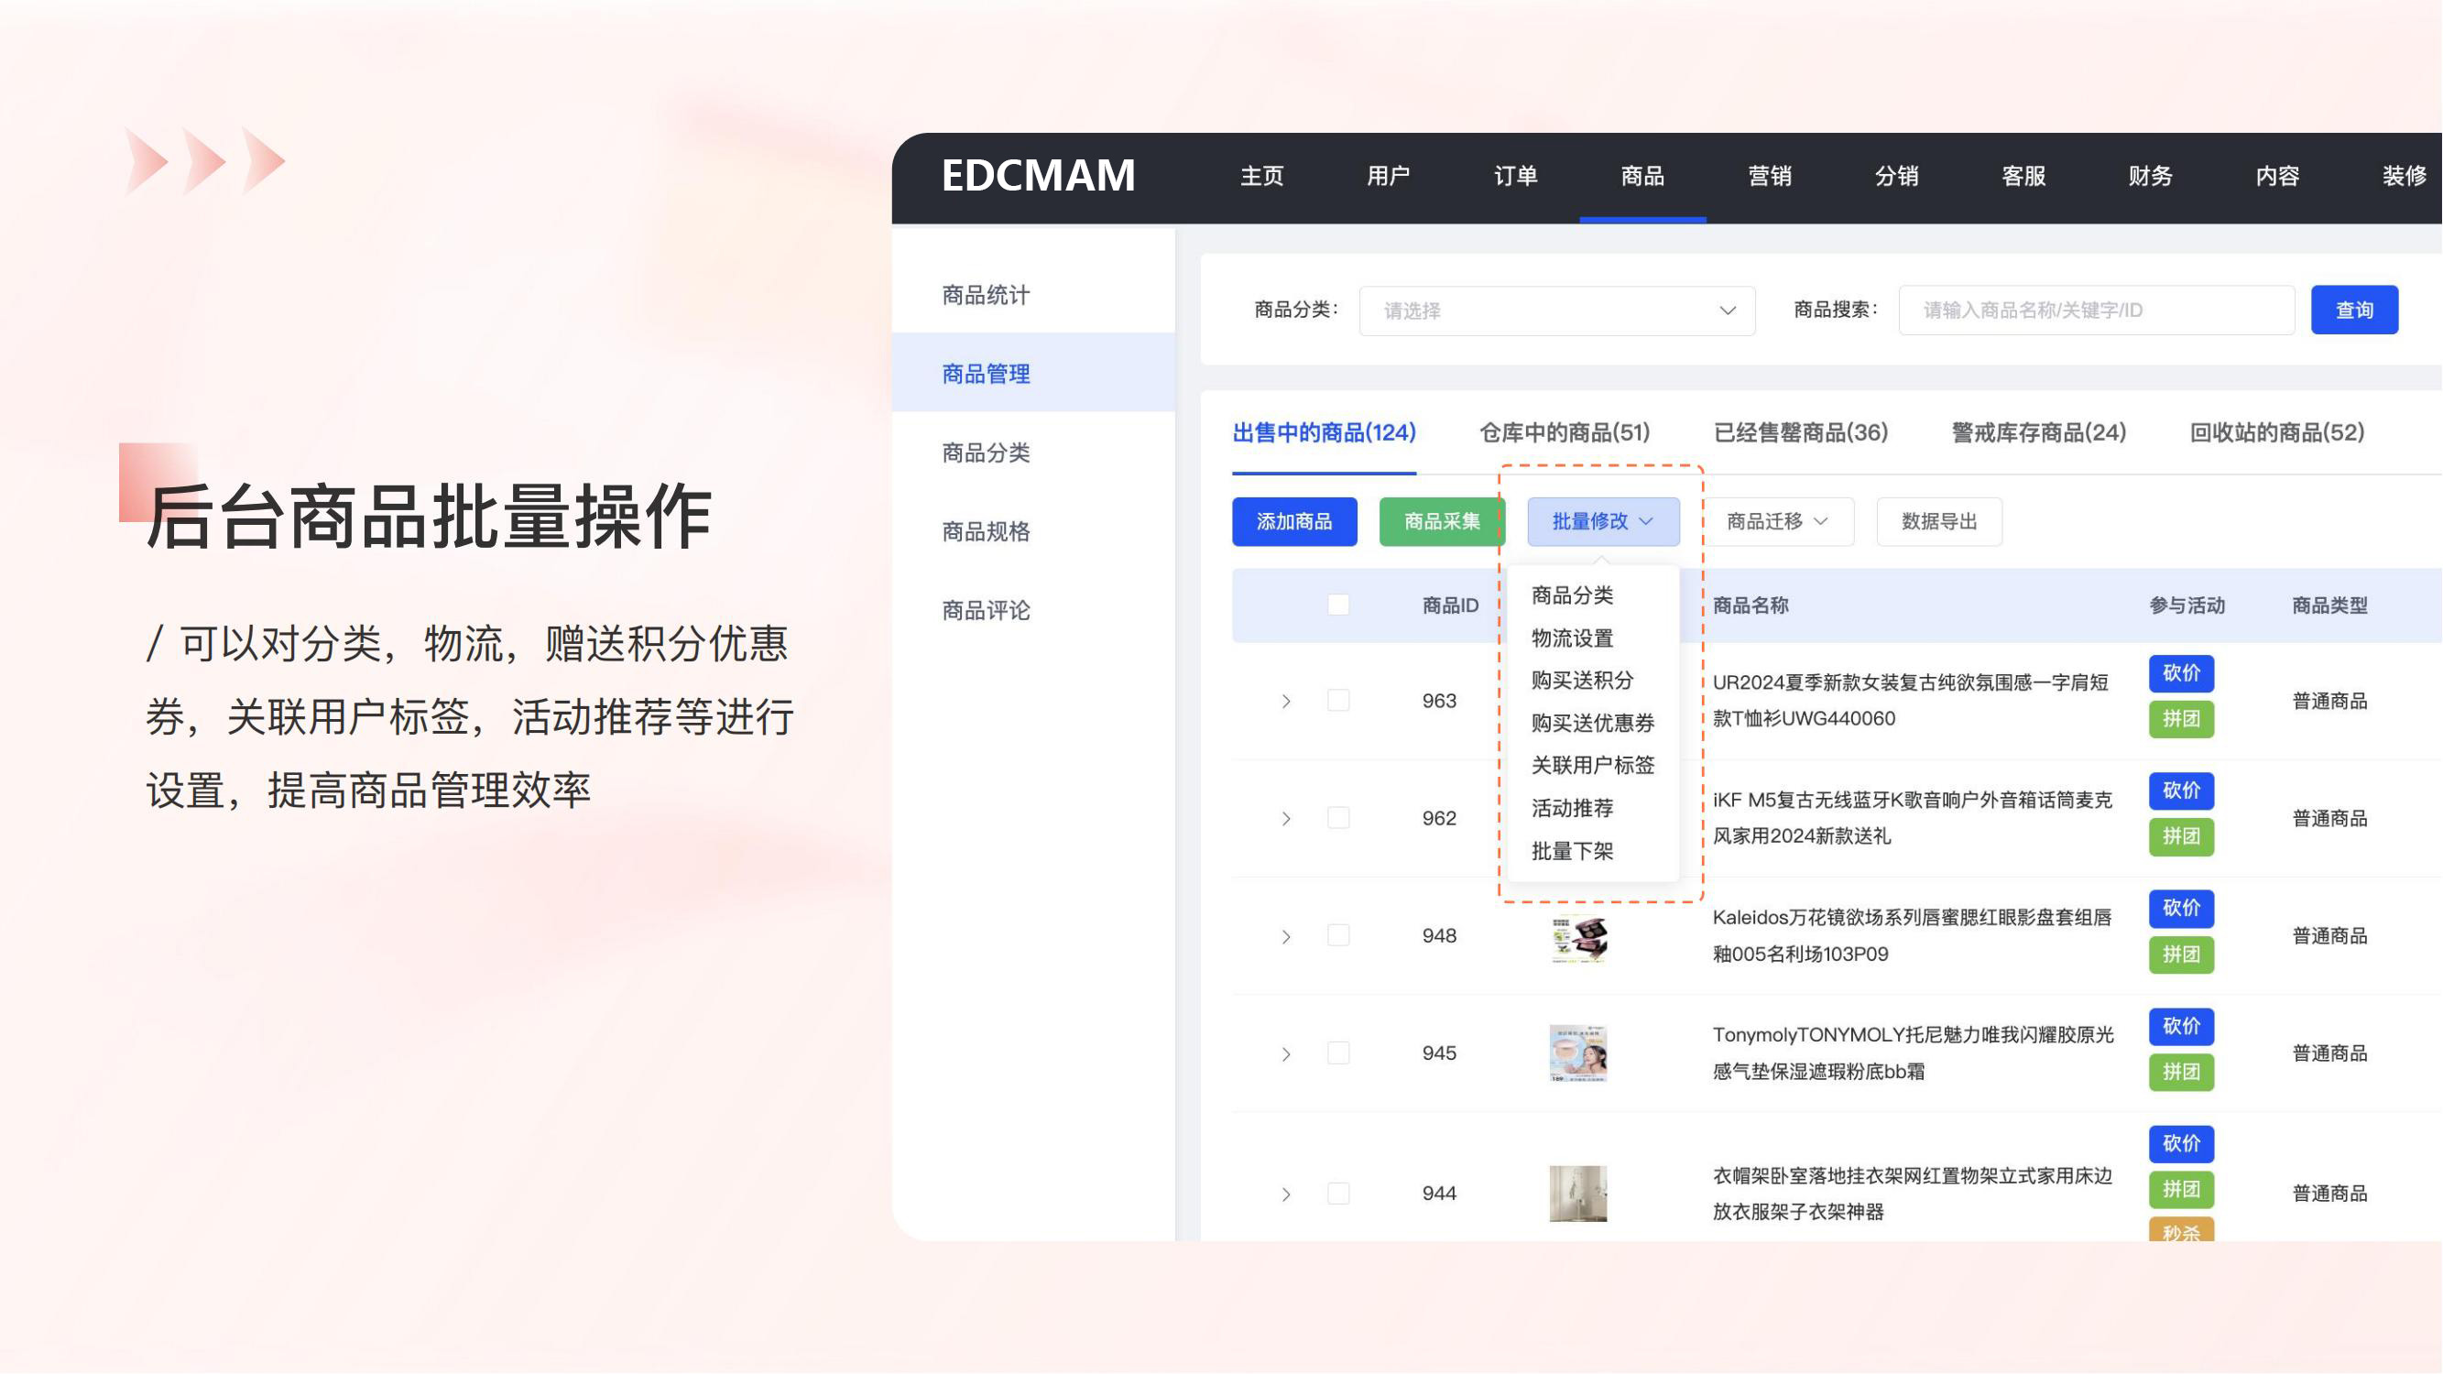Click 拼团 tag on product 945
Image resolution: width=2443 pixels, height=1374 pixels.
2181,1073
